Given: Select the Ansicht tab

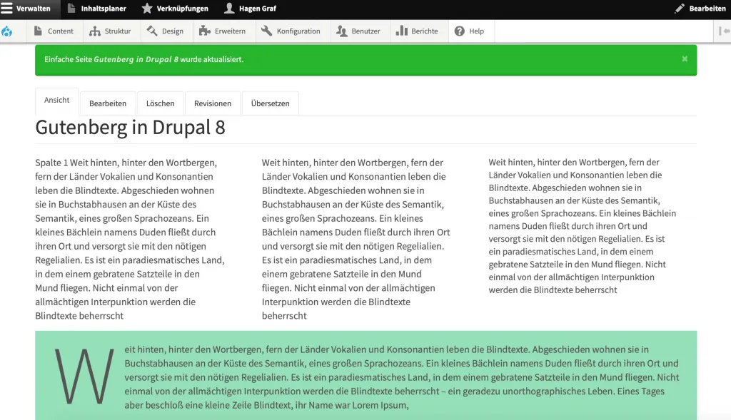Looking at the screenshot, I should 57,100.
